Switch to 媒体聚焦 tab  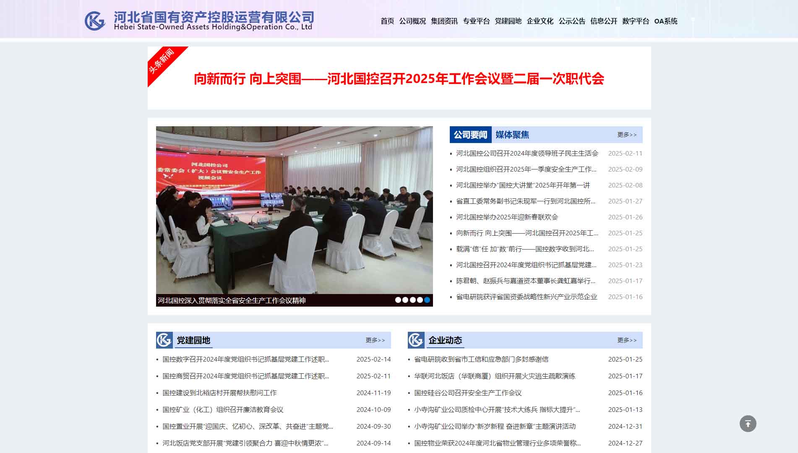pyautogui.click(x=512, y=135)
